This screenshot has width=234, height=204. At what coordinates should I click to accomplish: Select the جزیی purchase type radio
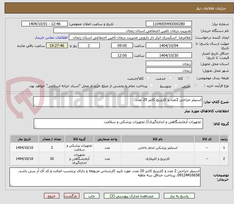[195, 86]
